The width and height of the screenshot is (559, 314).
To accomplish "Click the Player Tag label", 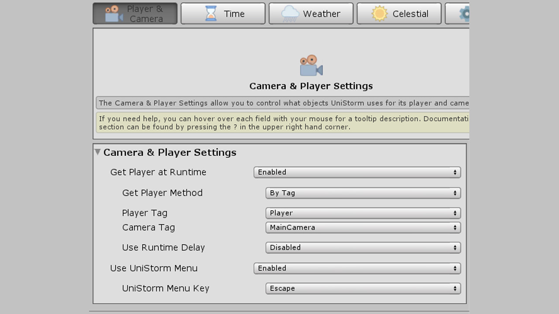I will pos(145,213).
